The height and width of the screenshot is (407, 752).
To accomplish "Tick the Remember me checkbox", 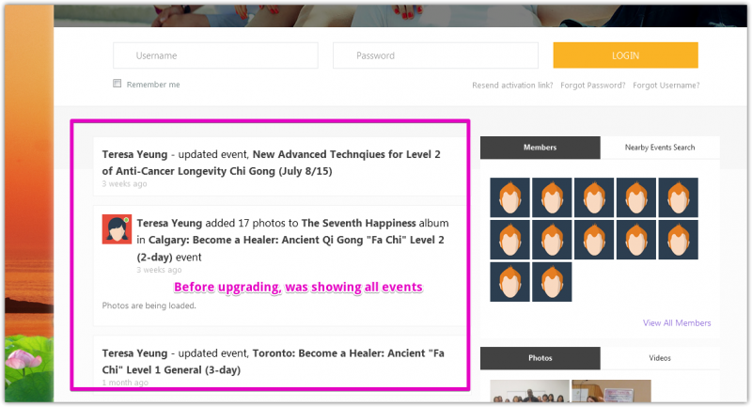I will [117, 84].
